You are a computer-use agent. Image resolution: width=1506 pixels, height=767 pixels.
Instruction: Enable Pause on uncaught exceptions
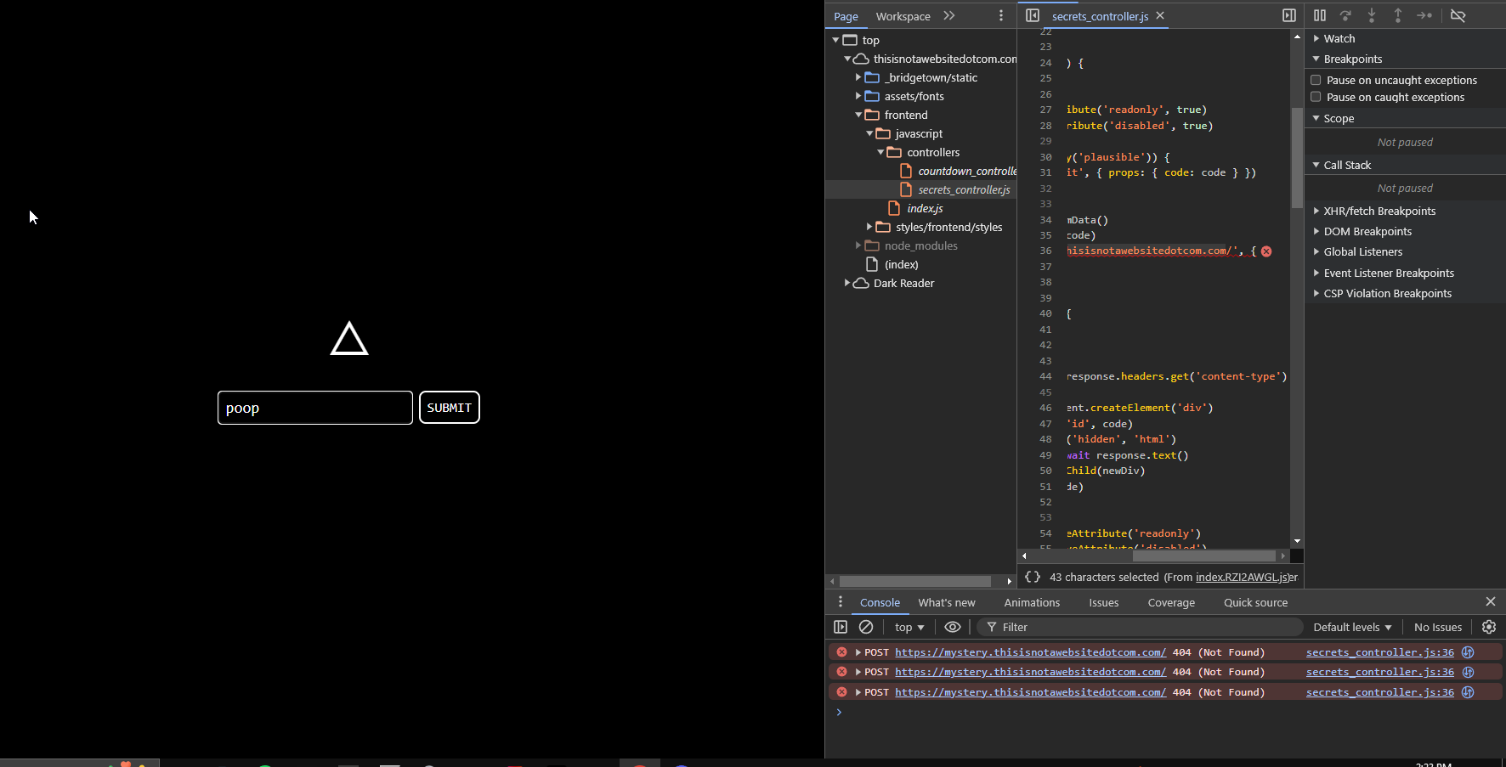coord(1316,80)
